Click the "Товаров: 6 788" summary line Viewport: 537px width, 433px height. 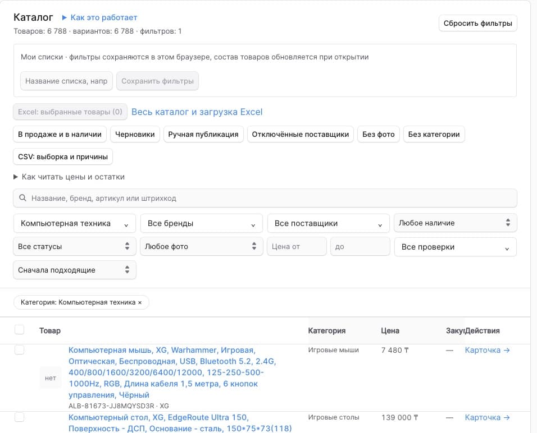tap(98, 31)
